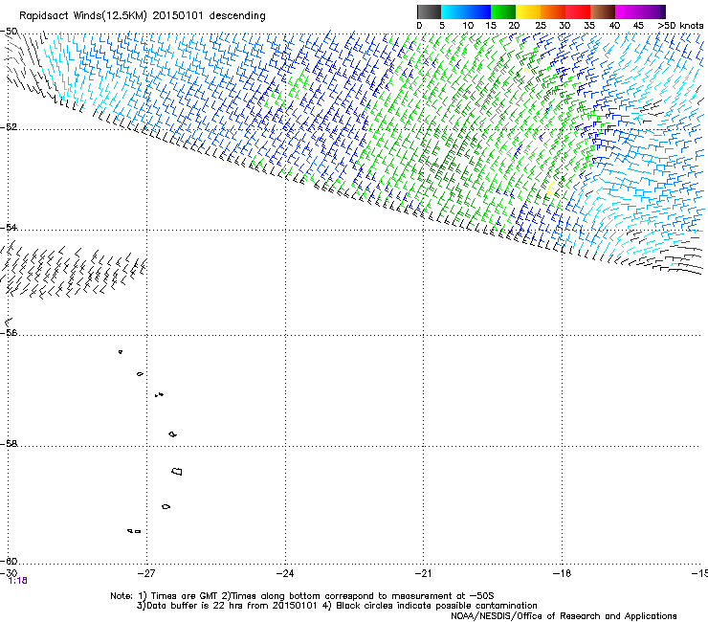708x622 pixels.
Task: Click the 'NOAA/NESDIS/Office of Research and Applications' credit
Action: (x=564, y=616)
